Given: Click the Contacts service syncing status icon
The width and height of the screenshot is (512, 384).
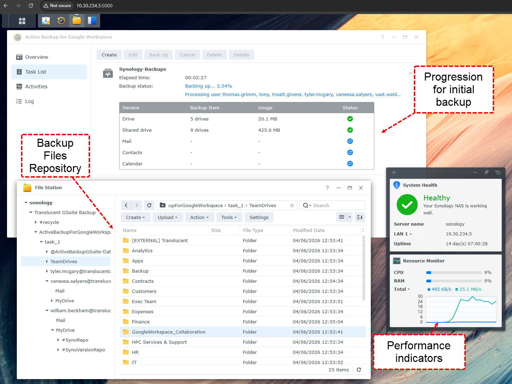Looking at the screenshot, I should tap(350, 152).
